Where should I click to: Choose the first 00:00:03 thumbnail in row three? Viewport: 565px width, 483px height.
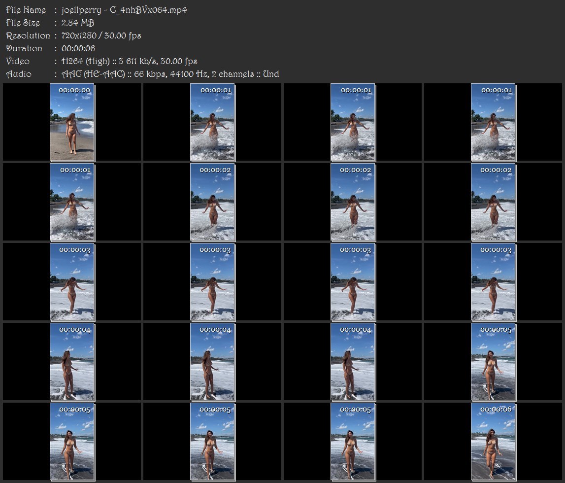tap(72, 282)
